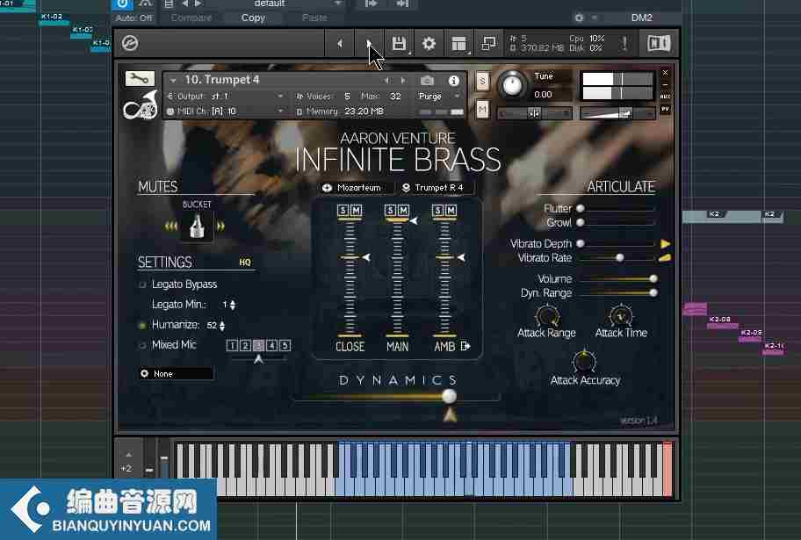Toggle the Humanize option
801x540 pixels.
(142, 325)
